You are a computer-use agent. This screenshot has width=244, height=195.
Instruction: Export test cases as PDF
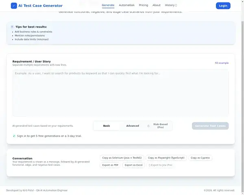[x=110, y=165]
